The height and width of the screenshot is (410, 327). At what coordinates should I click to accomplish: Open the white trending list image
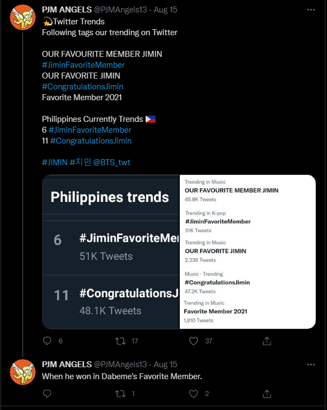[247, 252]
